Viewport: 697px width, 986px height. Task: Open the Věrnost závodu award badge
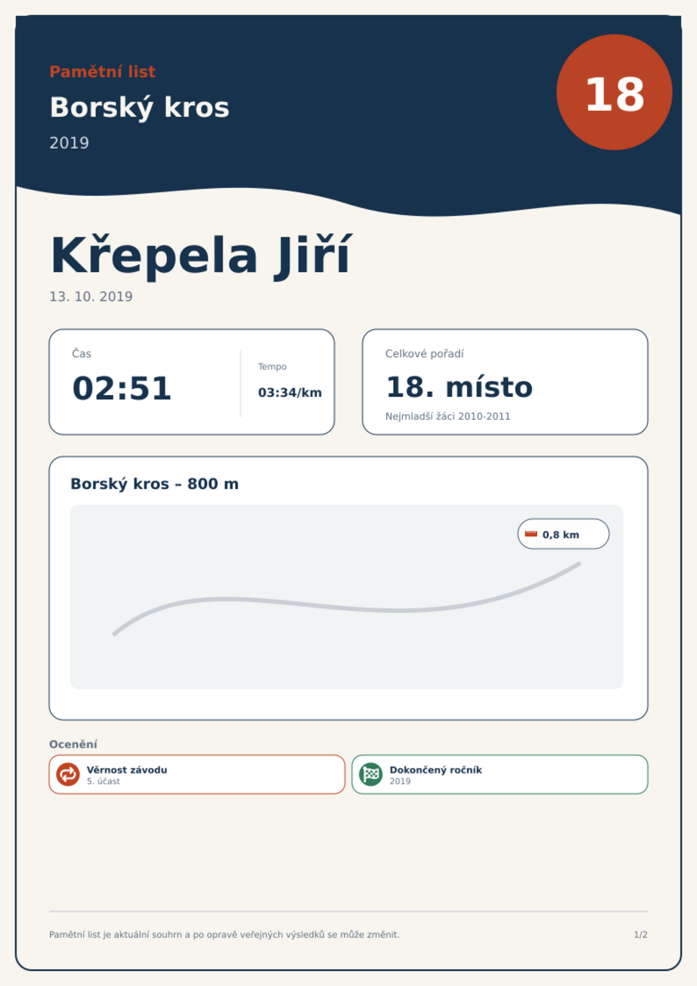[x=197, y=774]
